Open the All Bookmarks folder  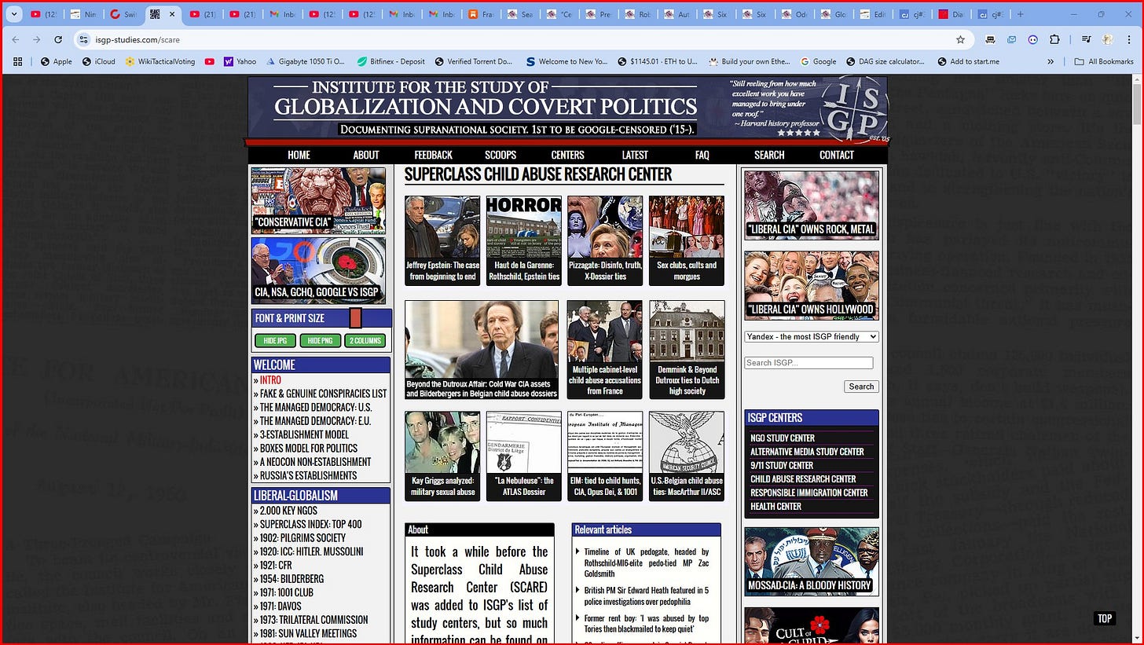[x=1104, y=61]
